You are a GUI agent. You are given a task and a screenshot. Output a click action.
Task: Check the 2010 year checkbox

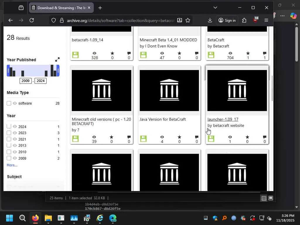pyautogui.click(x=9, y=152)
